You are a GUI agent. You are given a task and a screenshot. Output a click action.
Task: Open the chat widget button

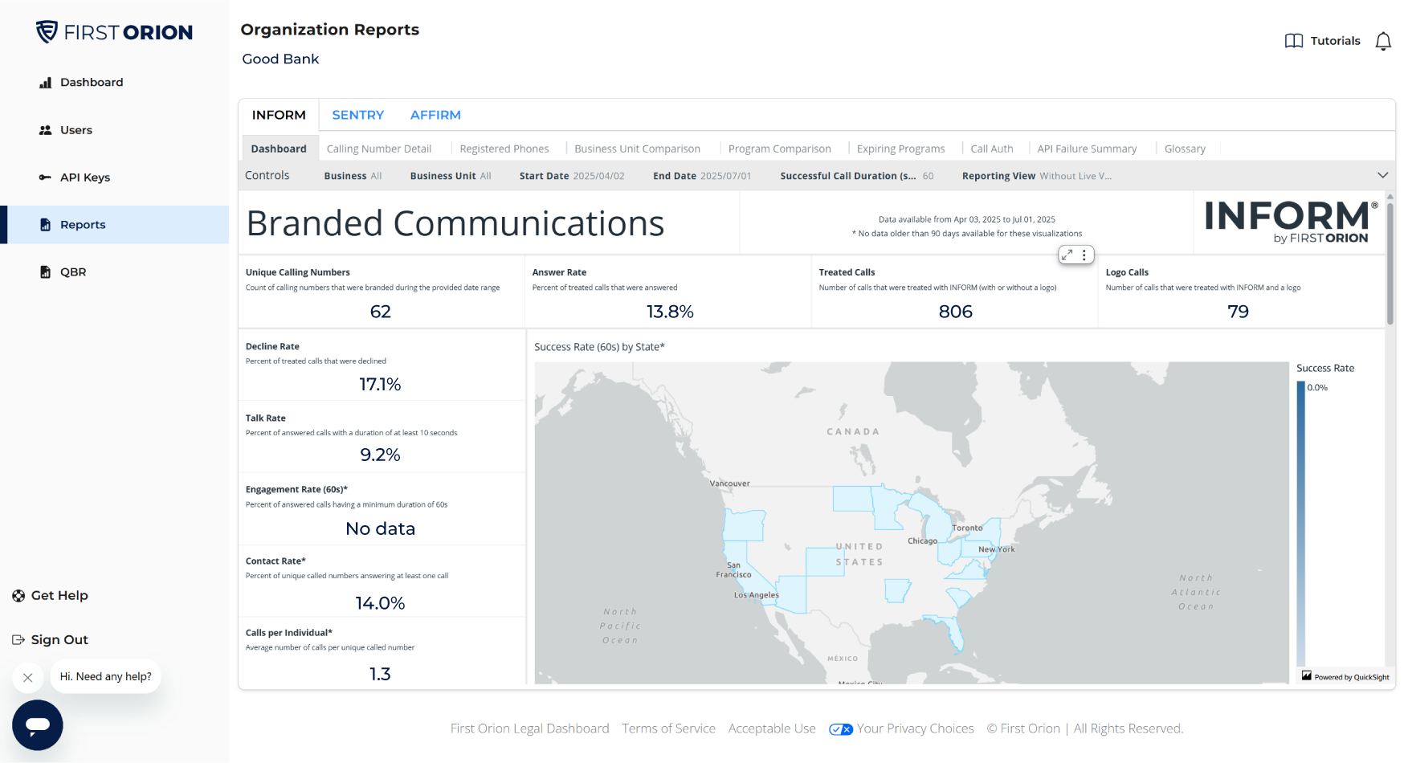(37, 724)
